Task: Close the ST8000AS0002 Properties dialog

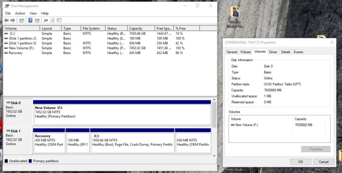Action: pyautogui.click(x=332, y=42)
